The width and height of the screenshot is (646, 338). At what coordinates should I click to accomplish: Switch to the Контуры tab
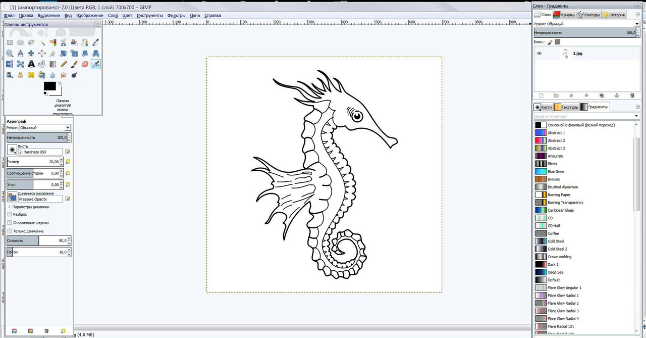coord(588,15)
